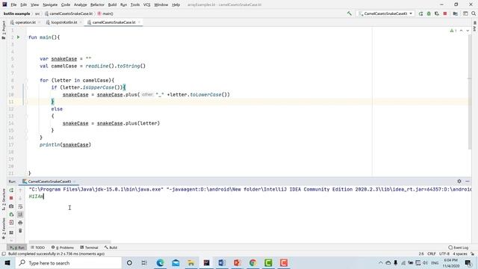Viewport: 478px width, 269px height.
Task: Open the TODO tool window tab
Action: (37, 247)
